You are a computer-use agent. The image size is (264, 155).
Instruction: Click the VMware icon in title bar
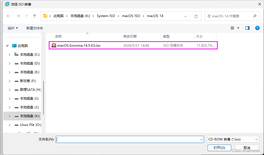[x=7, y=4]
